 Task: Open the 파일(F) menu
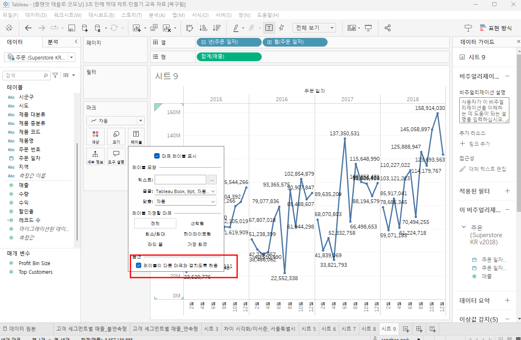click(10, 15)
